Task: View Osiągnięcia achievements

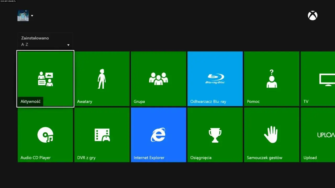Action: (215, 134)
